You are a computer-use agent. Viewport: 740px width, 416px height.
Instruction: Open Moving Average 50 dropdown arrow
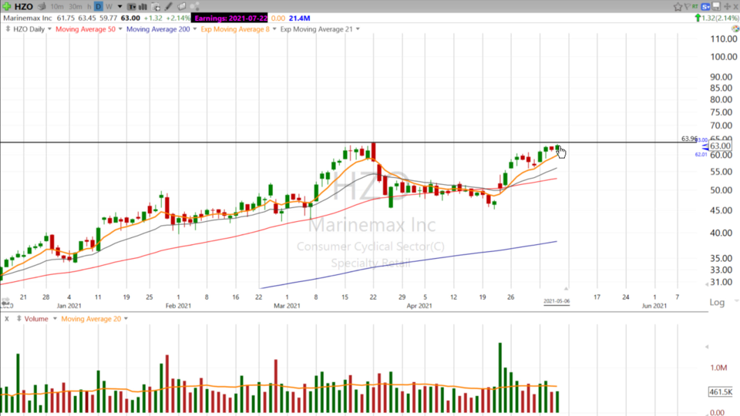(x=120, y=29)
